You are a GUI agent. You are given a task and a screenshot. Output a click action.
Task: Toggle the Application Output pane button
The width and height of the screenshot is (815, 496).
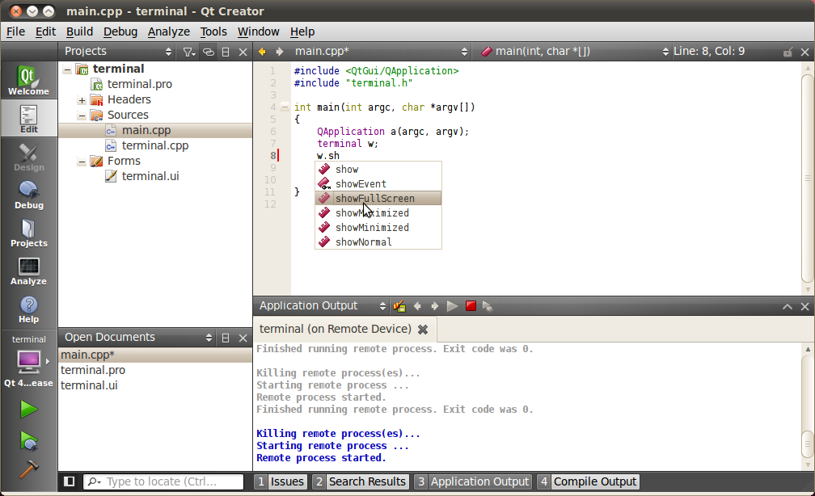tap(473, 481)
